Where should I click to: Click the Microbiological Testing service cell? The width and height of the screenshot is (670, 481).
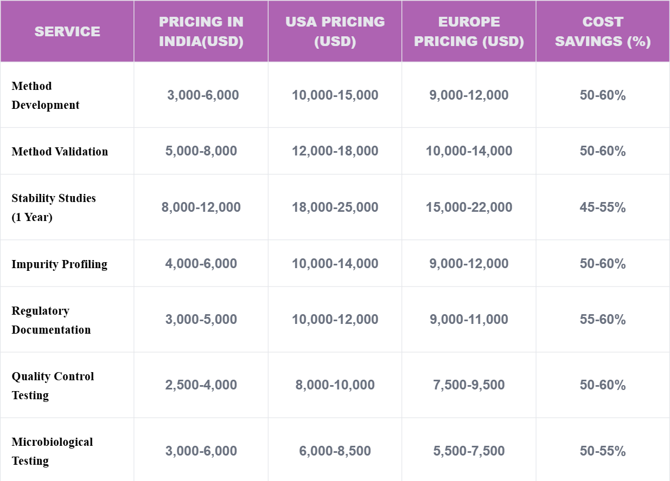coord(52,451)
